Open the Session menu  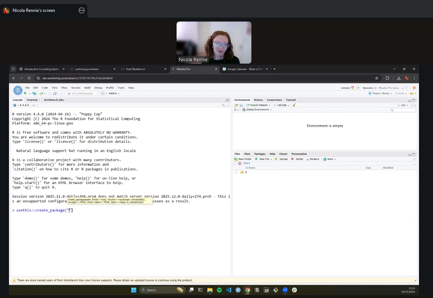76,88
